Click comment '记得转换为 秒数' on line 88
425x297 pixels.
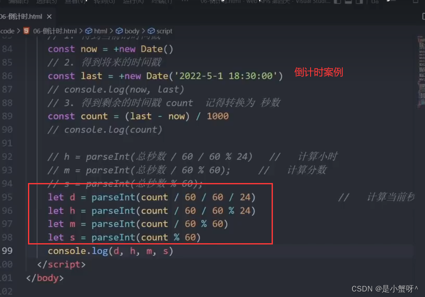[243, 103]
